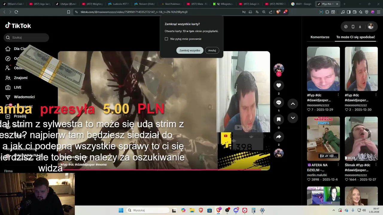Open the site settings icon beside the URL
The width and height of the screenshot is (383, 215).
(76, 12)
